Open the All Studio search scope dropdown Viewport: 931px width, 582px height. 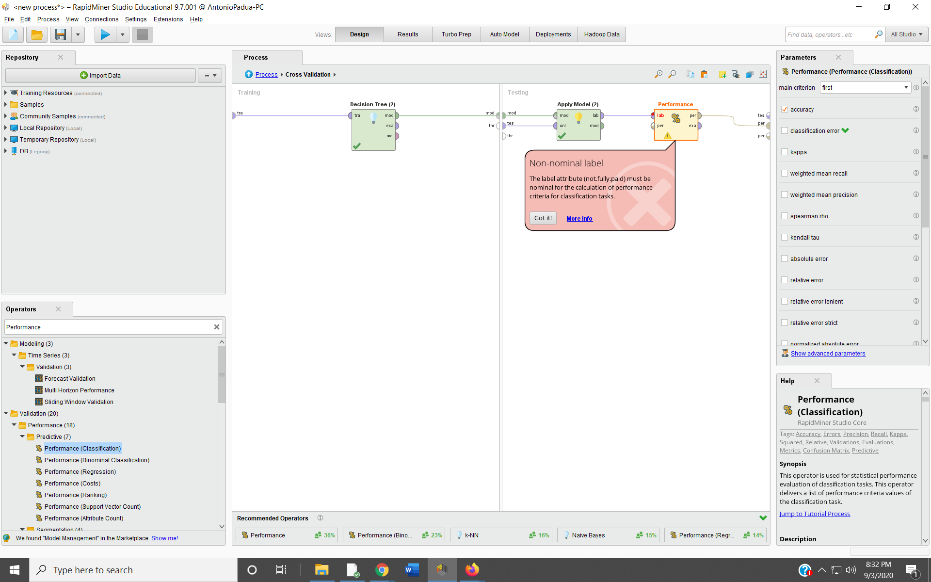pyautogui.click(x=907, y=34)
